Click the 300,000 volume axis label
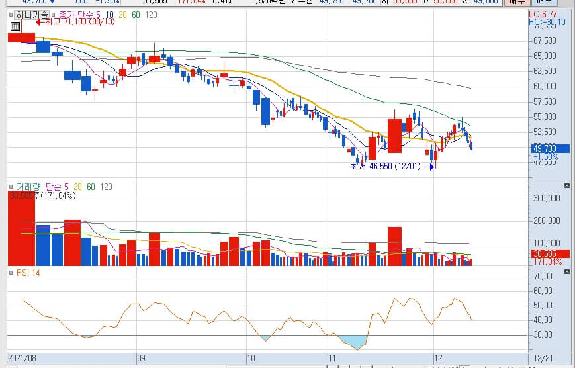 (547, 198)
